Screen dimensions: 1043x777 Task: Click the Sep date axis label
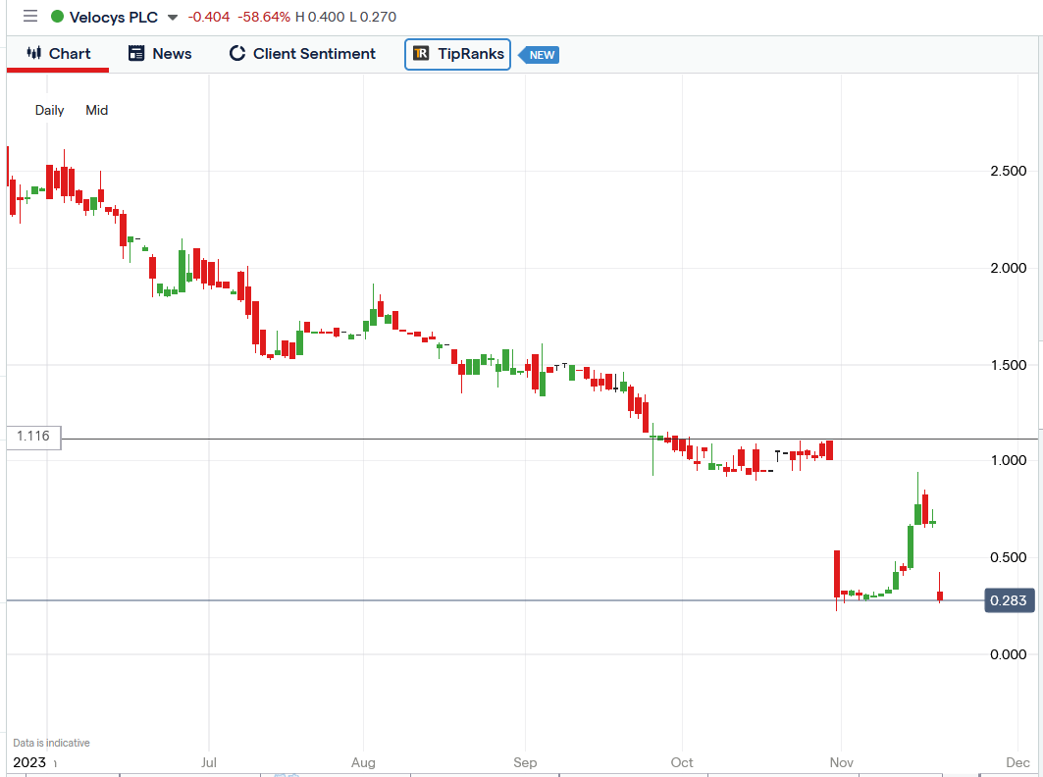(x=525, y=762)
